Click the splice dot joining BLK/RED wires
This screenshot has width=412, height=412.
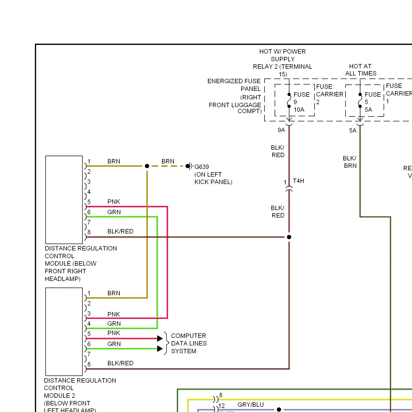pyautogui.click(x=289, y=237)
